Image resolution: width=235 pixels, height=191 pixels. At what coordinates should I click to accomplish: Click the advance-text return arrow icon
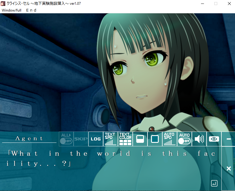click(214, 183)
